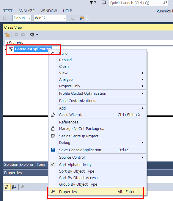Switch to the Solution Explorer tab

point(19,165)
